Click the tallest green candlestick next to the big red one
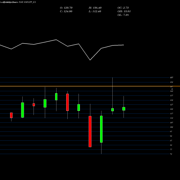The height and width of the screenshot is (180, 180). [101, 129]
